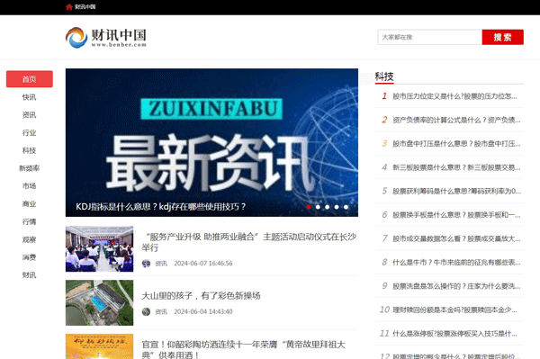Open the 财讯中国 swirl logo

[x=76, y=38]
